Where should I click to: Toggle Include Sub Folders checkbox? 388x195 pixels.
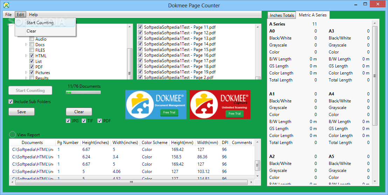point(11,101)
